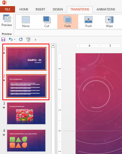
Task: Select slide 4 thumbnail with shapes
Action: (x=26, y=140)
